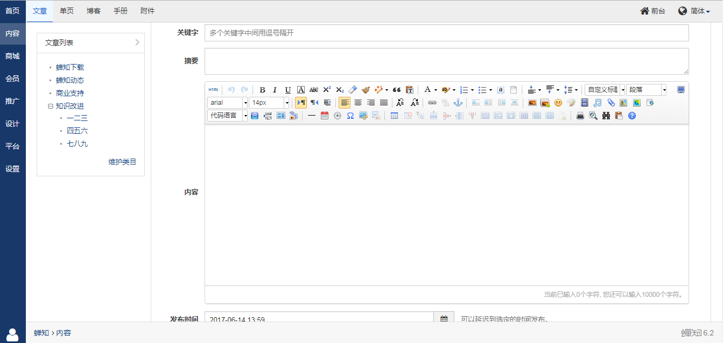Switch to the 手册 tab

121,11
